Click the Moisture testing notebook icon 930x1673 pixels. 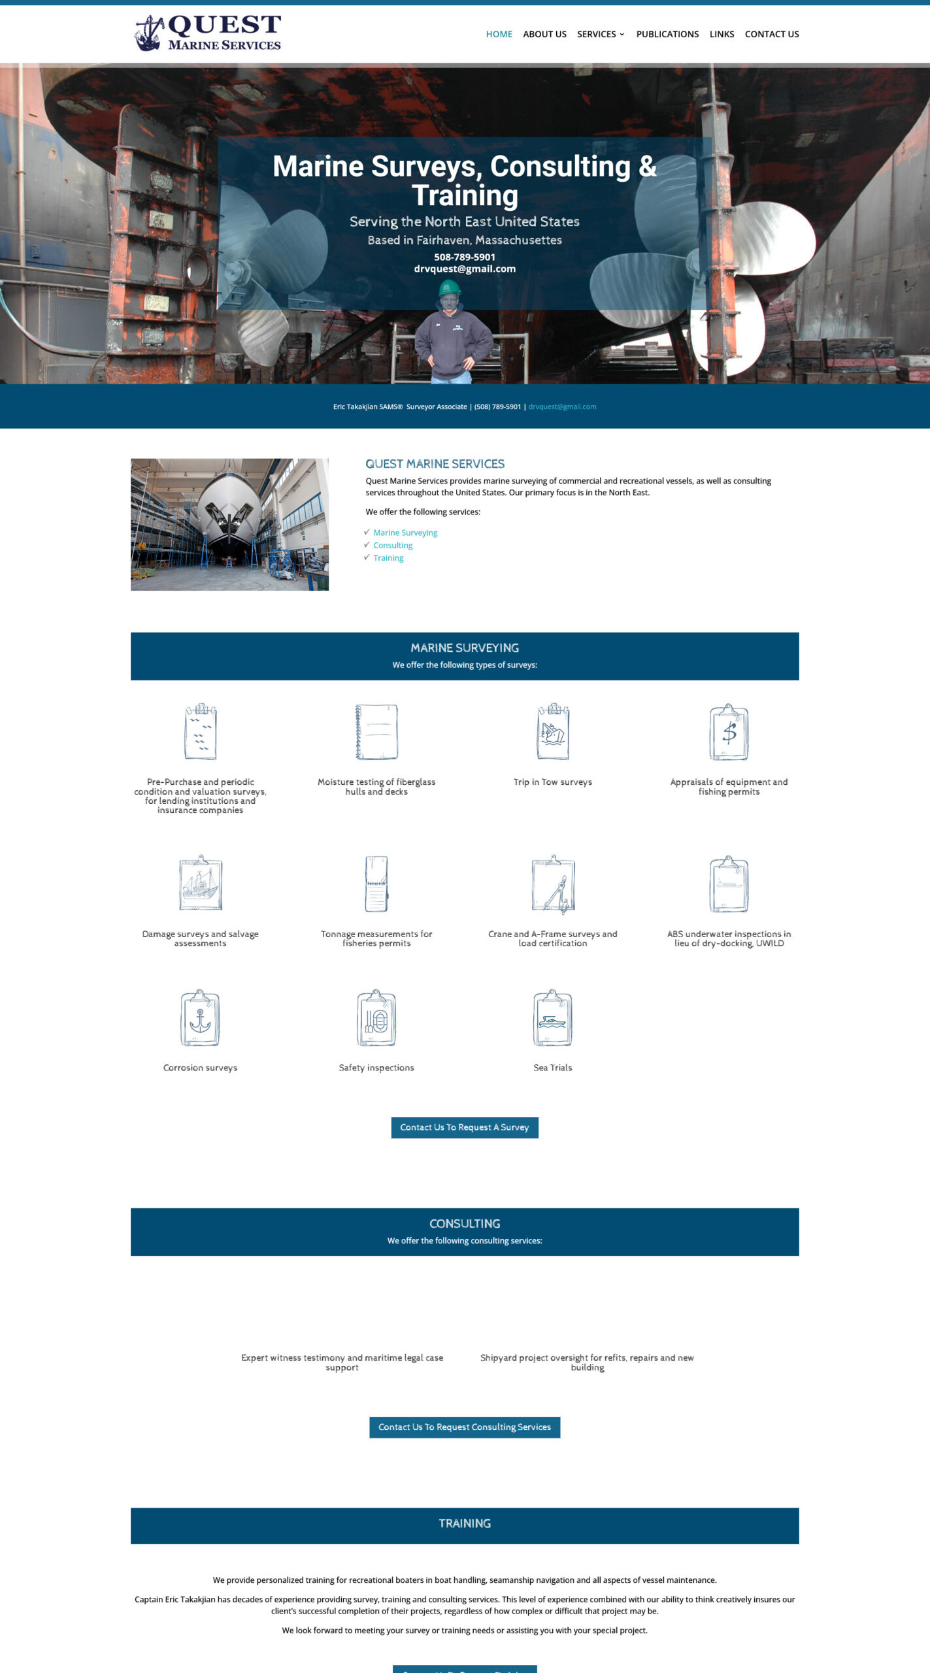[376, 731]
